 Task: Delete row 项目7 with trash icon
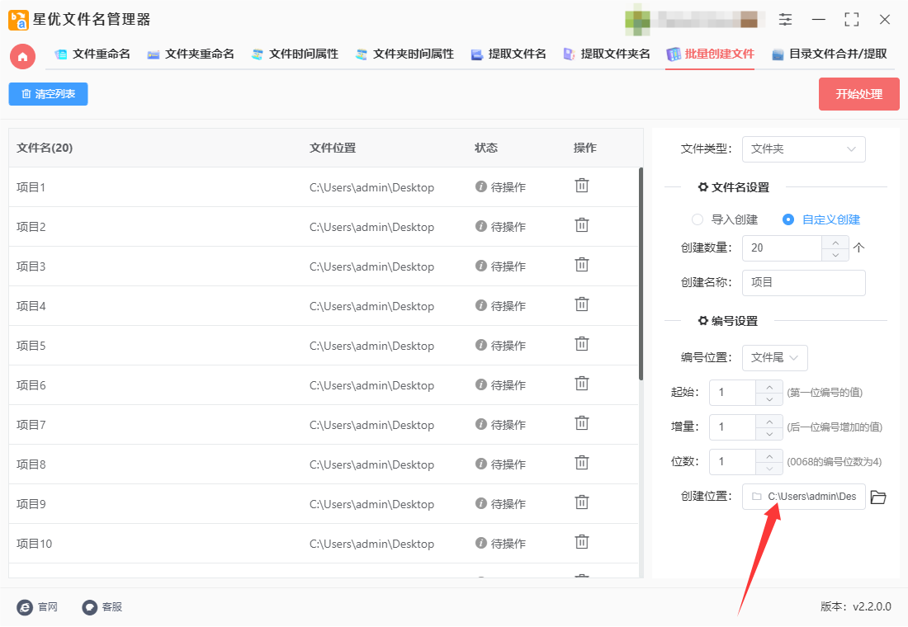tap(581, 424)
